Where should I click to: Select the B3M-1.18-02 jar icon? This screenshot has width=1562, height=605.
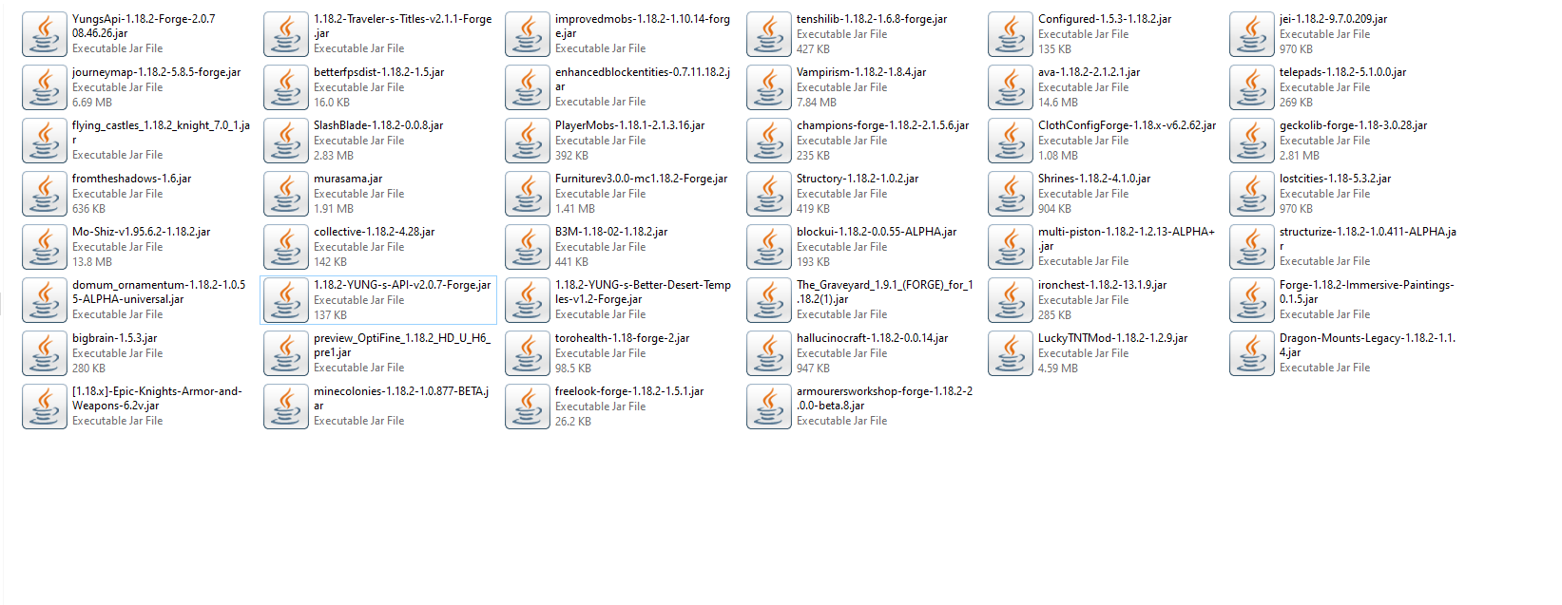527,247
